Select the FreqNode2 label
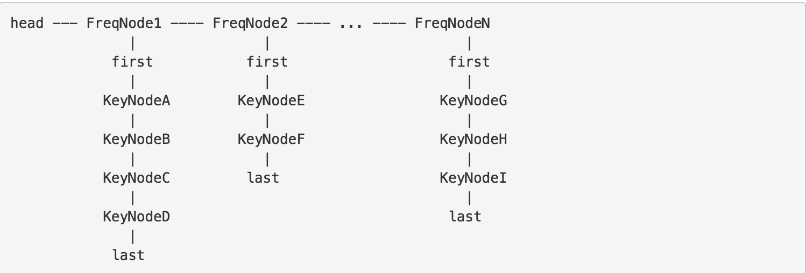 [251, 24]
